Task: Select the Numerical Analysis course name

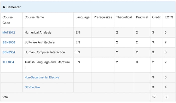Action: click(x=38, y=33)
